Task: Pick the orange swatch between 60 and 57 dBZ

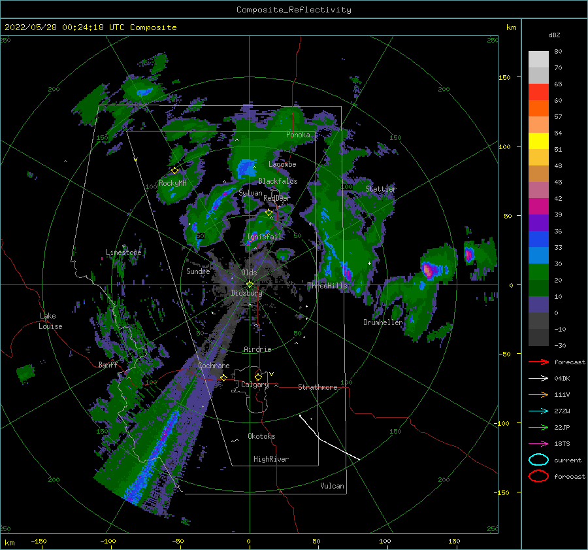Action: pos(538,108)
